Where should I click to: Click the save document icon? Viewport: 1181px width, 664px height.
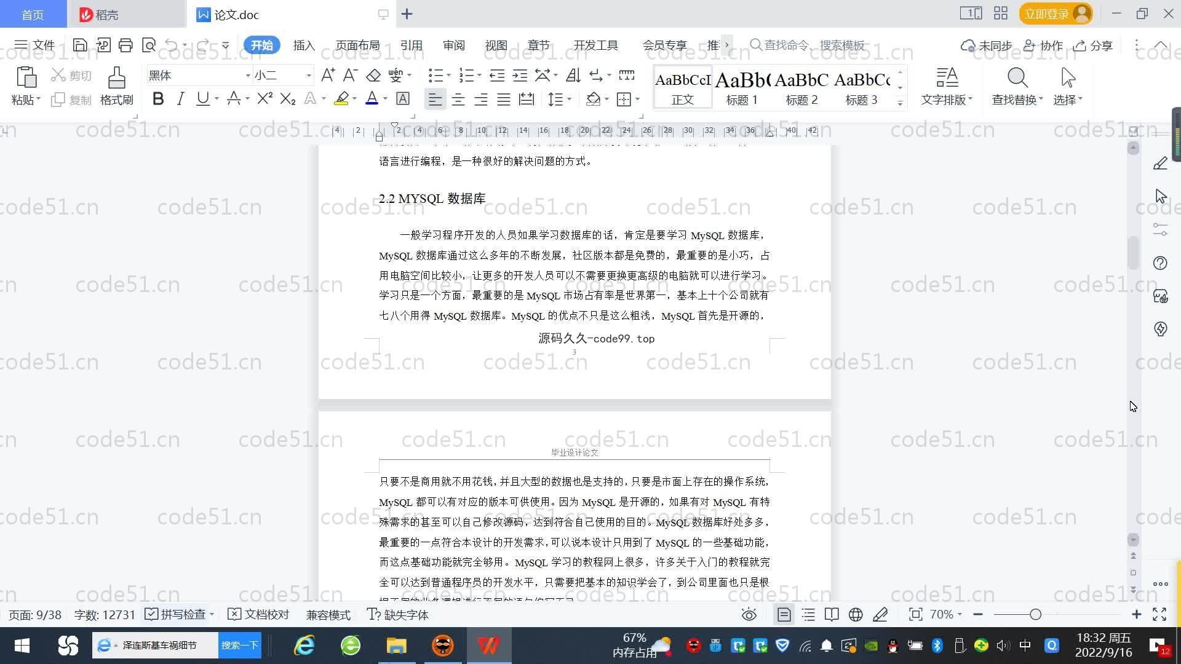(79, 45)
